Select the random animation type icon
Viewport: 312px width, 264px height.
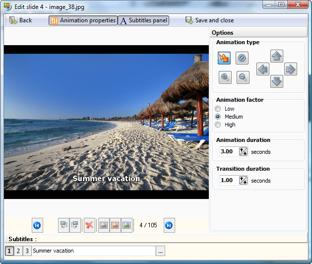click(x=224, y=58)
